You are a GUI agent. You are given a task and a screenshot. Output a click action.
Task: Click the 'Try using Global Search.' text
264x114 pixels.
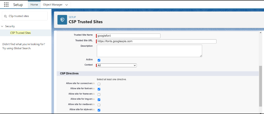click(x=17, y=48)
